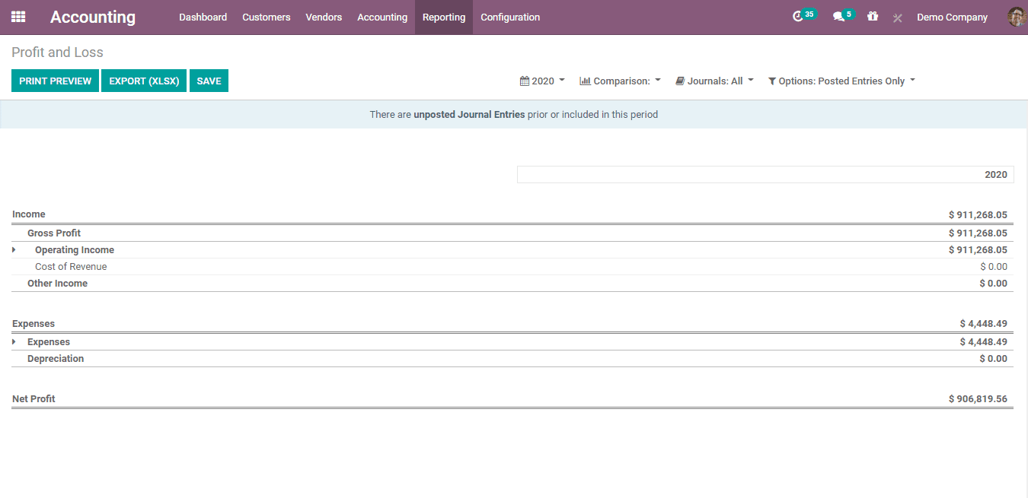Viewport: 1028px width, 498px height.
Task: Open user avatar in top right
Action: pyautogui.click(x=1016, y=17)
